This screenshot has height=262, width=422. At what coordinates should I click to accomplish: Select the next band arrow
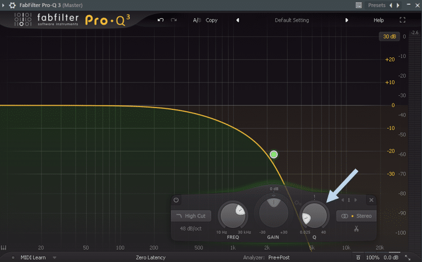(x=356, y=200)
